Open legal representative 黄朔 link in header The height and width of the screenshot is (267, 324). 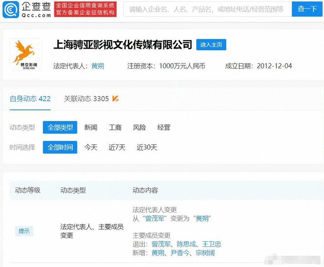pos(98,66)
